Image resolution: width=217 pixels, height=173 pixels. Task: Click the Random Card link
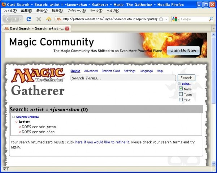coord(111,71)
